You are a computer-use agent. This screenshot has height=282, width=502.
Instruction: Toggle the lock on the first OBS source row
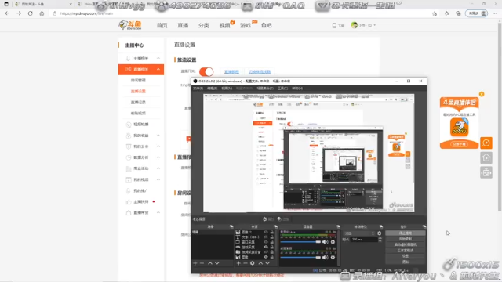tap(272, 232)
